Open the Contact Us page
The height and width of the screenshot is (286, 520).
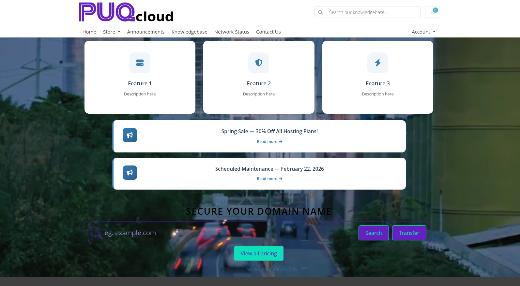pos(268,32)
